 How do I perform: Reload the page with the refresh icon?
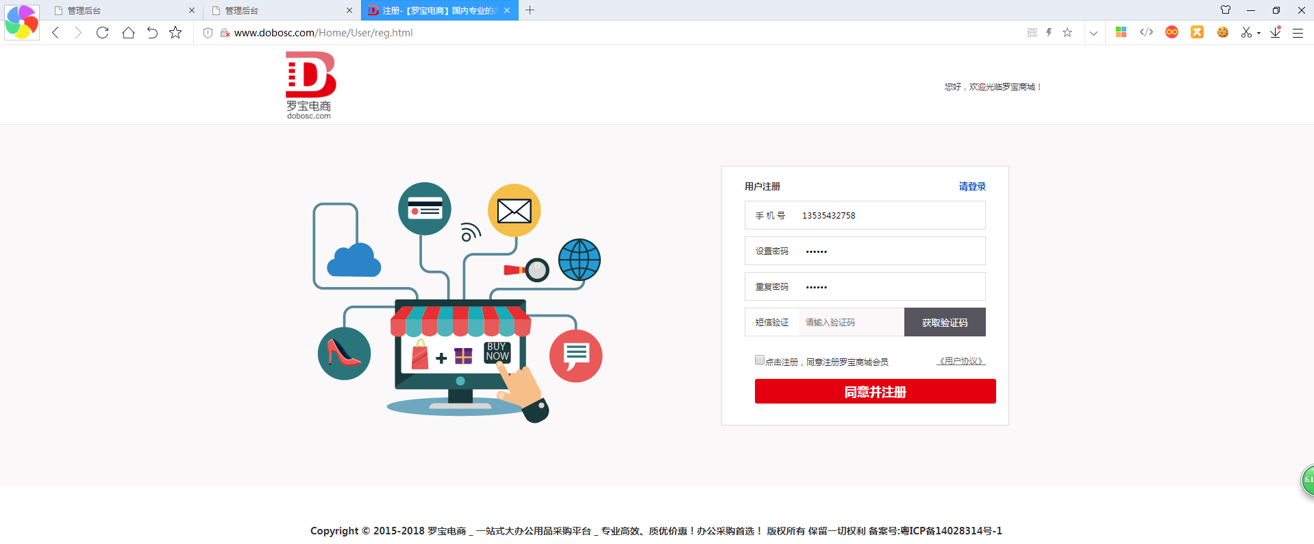[x=103, y=33]
